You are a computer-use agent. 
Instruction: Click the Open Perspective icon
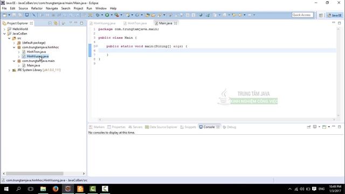(321, 15)
